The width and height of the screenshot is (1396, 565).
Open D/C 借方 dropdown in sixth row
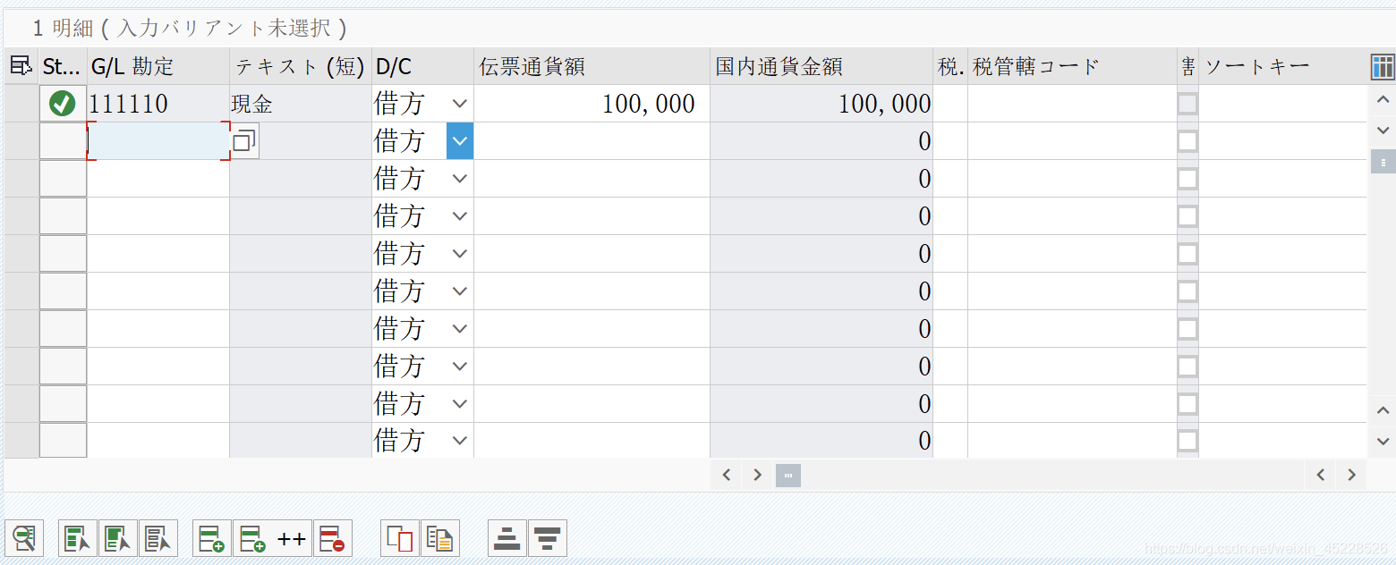point(460,291)
